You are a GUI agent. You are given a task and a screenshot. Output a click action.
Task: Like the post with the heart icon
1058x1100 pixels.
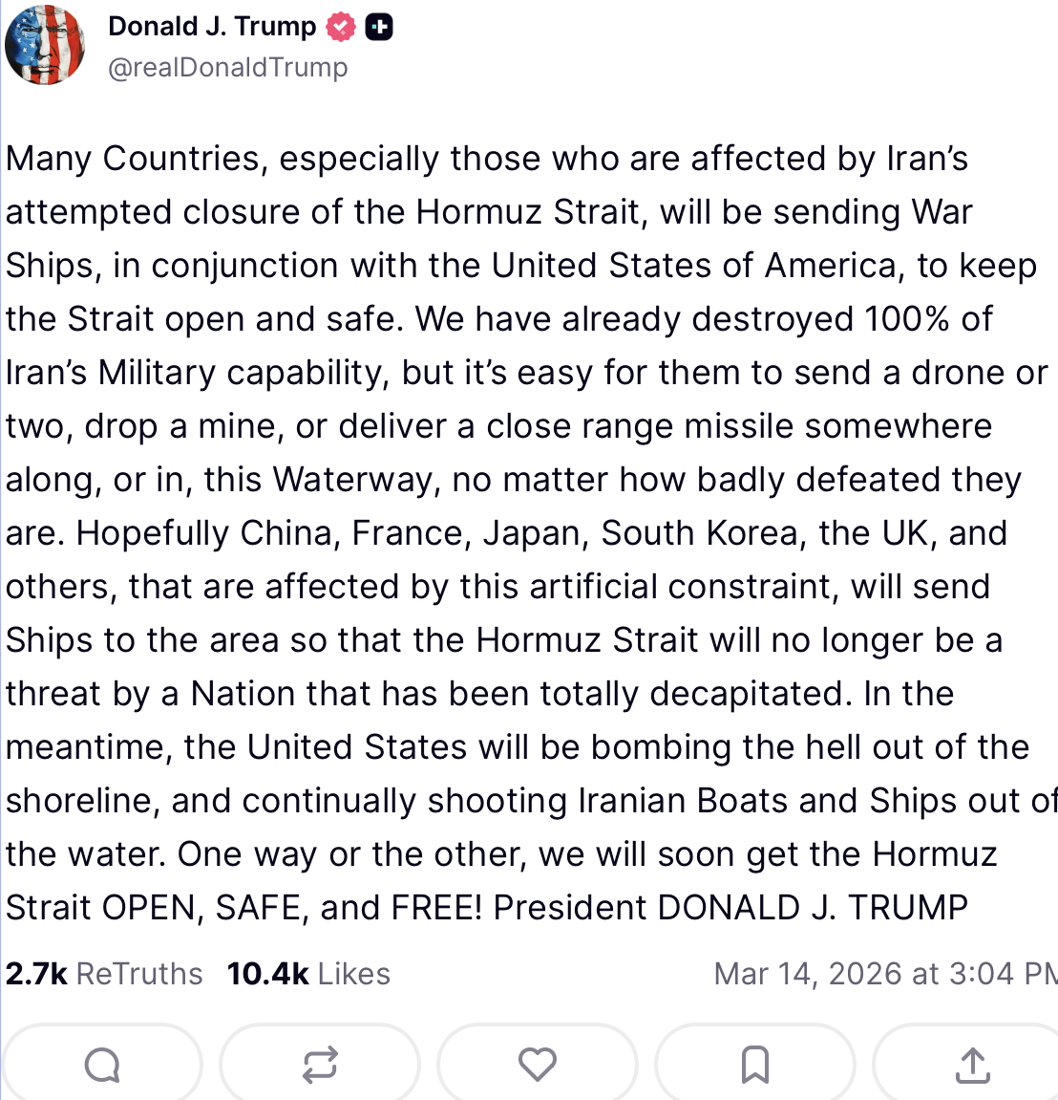[x=538, y=1064]
